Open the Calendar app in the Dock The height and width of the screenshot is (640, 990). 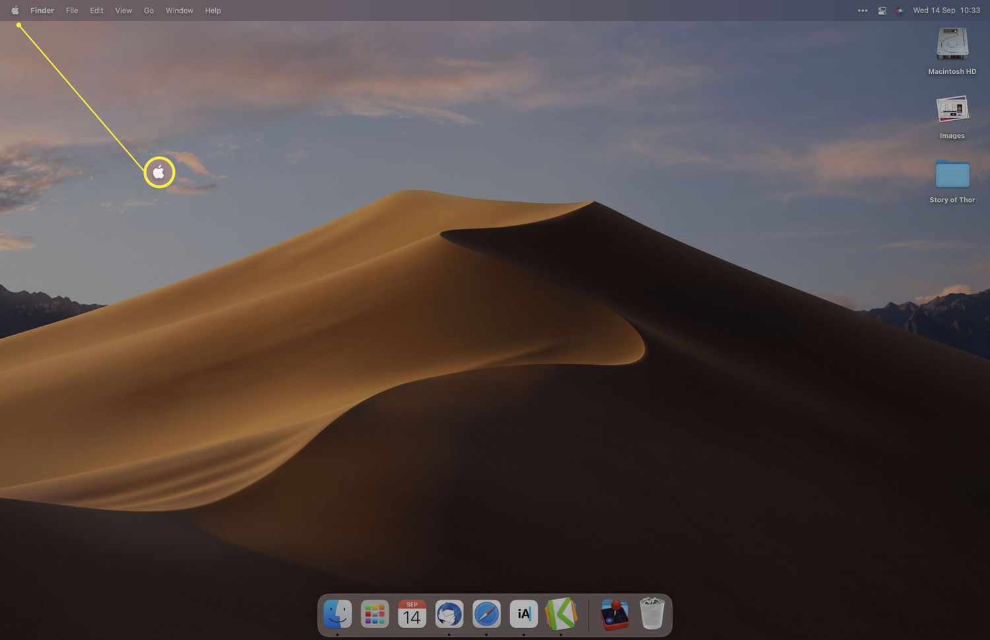[412, 614]
